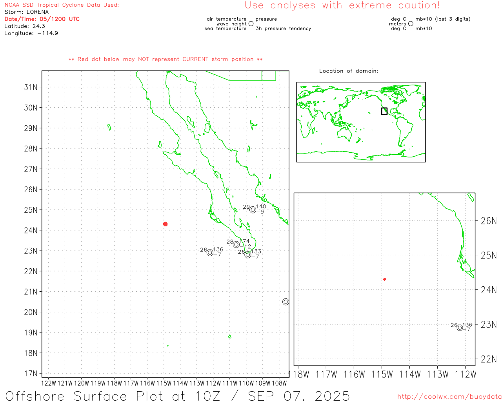Click the unlabeled buoy marker at main map's right edge

(286, 302)
